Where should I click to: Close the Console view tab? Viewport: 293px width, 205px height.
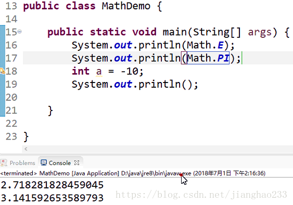(77, 162)
